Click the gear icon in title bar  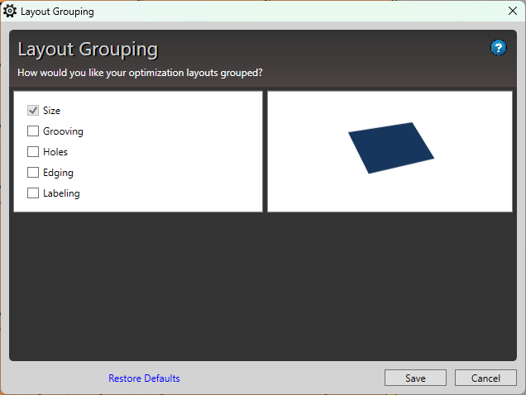(x=10, y=11)
